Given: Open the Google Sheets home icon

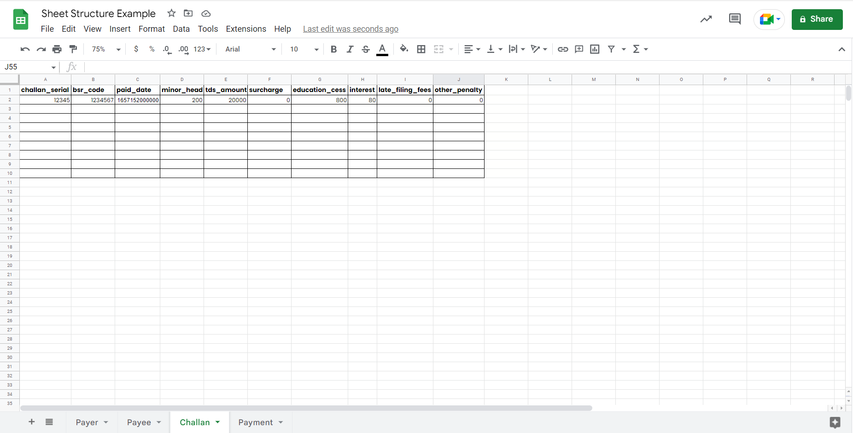Looking at the screenshot, I should pyautogui.click(x=21, y=20).
